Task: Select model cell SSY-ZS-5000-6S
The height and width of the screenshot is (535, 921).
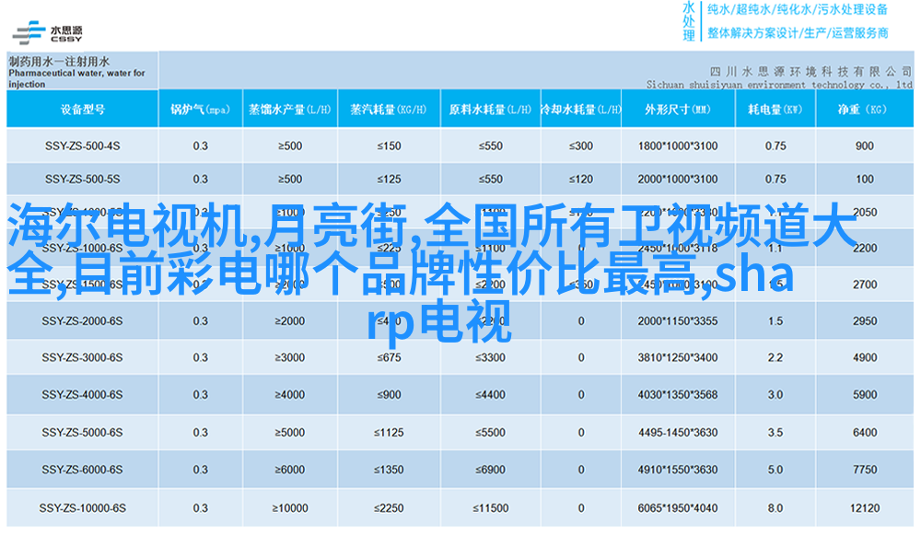Action: (x=82, y=433)
